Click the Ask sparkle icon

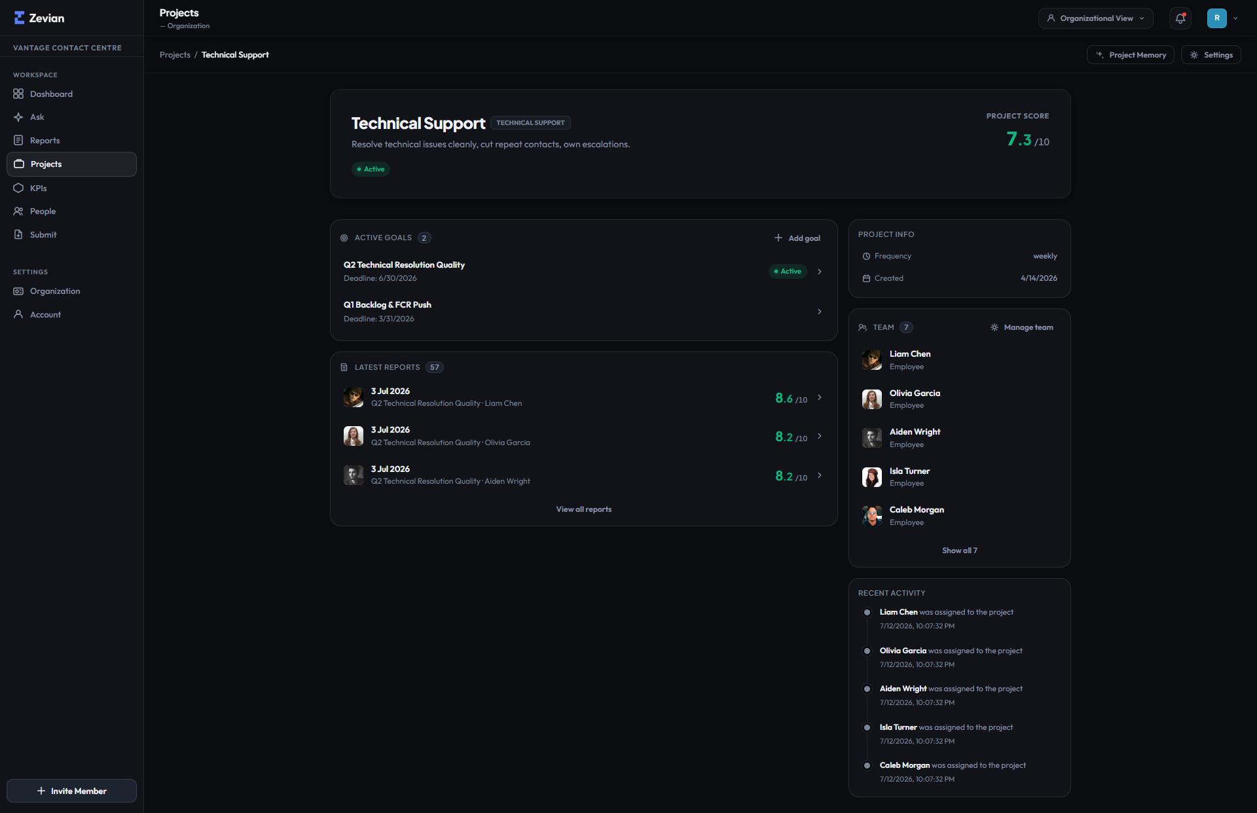tap(18, 117)
